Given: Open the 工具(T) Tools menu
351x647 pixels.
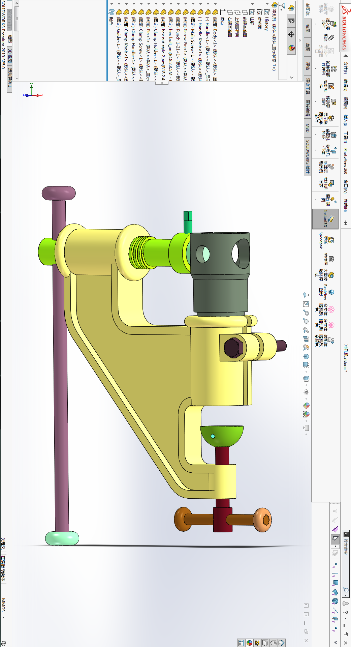Looking at the screenshot, I should 346,137.
